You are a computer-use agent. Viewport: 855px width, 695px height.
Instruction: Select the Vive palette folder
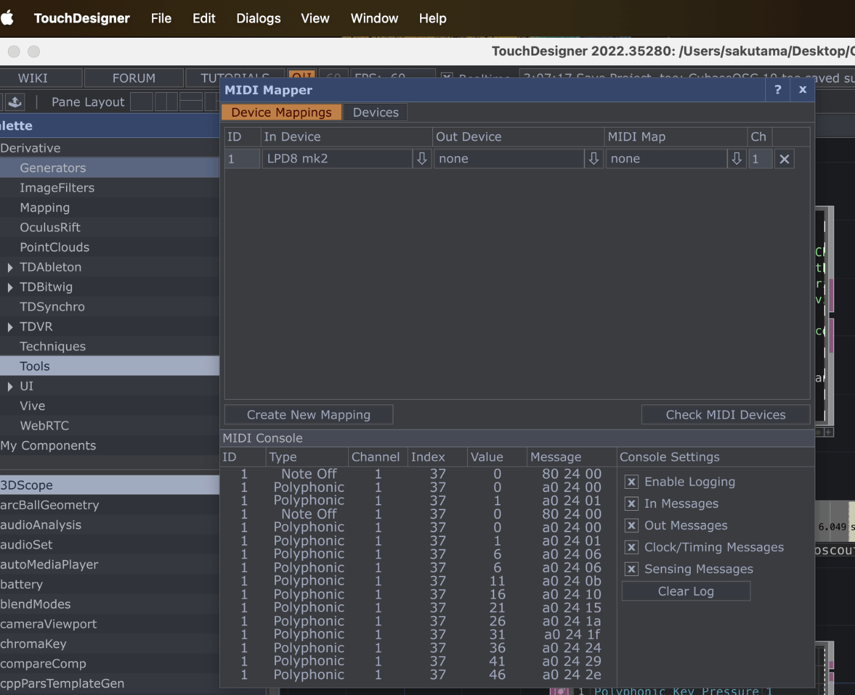(109, 406)
